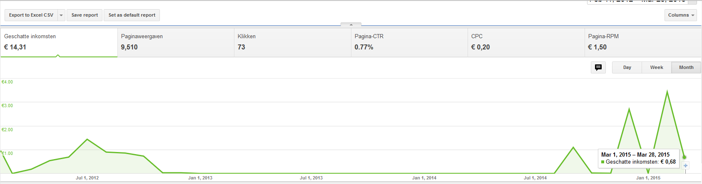
Task: Open the Export to Excel CSV dropdown arrow
Action: pos(61,15)
